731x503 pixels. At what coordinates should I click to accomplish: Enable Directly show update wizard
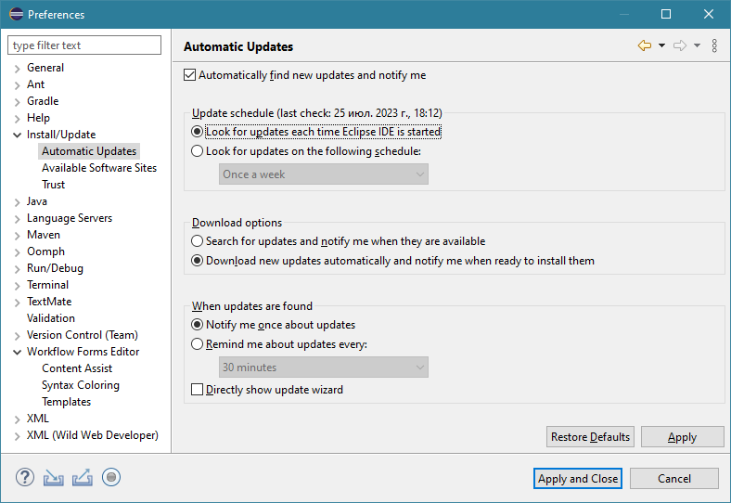(x=197, y=390)
